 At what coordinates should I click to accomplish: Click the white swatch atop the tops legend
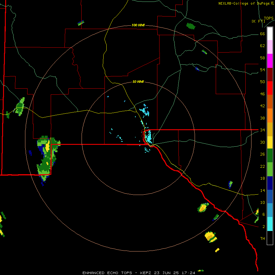pos(270,34)
